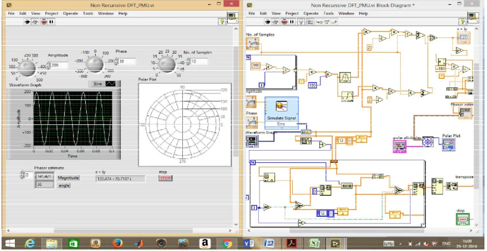Screen dimensions: 487x251
Task: Click the Waveform Graph plot area
Action: click(x=72, y=118)
